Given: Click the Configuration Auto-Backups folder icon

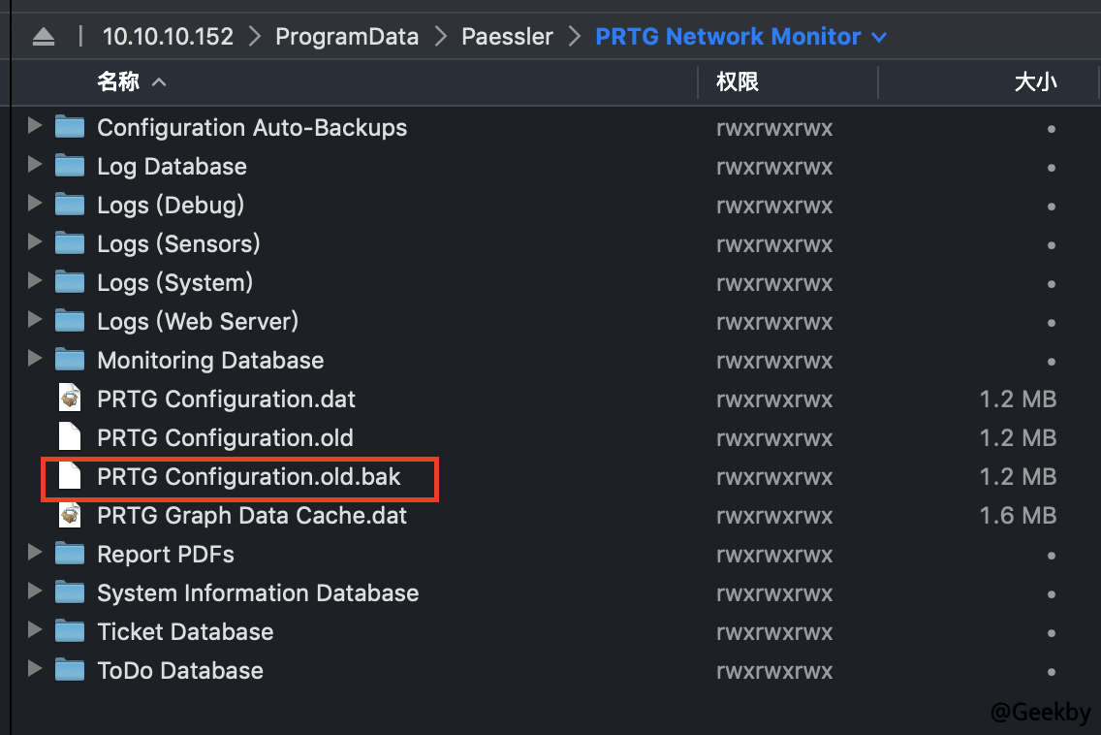Looking at the screenshot, I should pos(70,127).
